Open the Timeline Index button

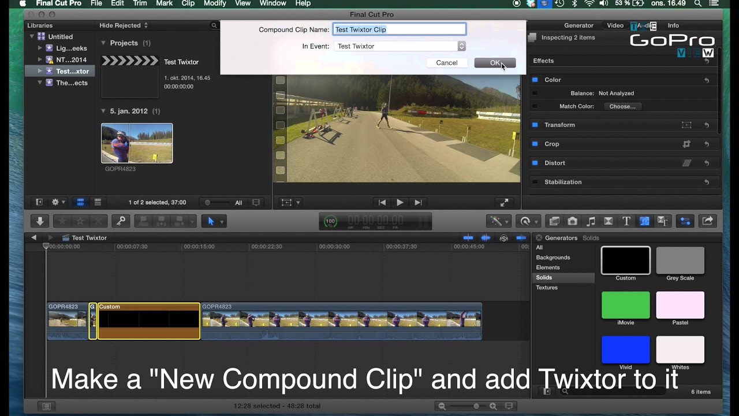(46, 406)
